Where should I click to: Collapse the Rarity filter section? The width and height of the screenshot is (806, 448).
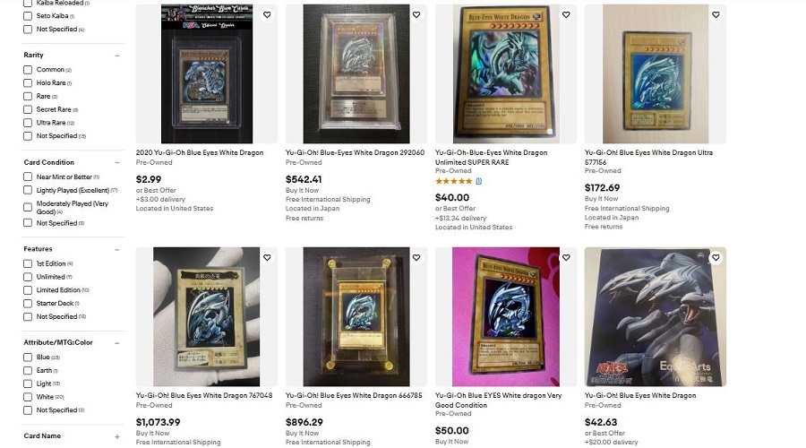click(x=117, y=56)
